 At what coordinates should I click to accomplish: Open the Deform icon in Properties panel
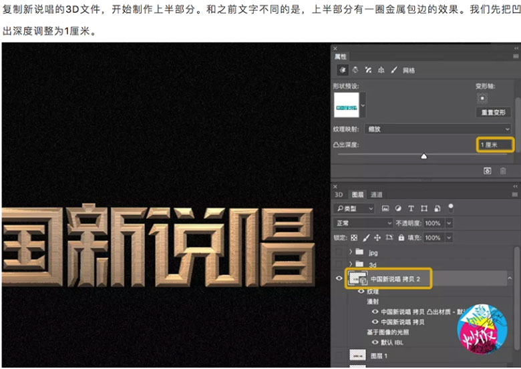pyautogui.click(x=355, y=70)
